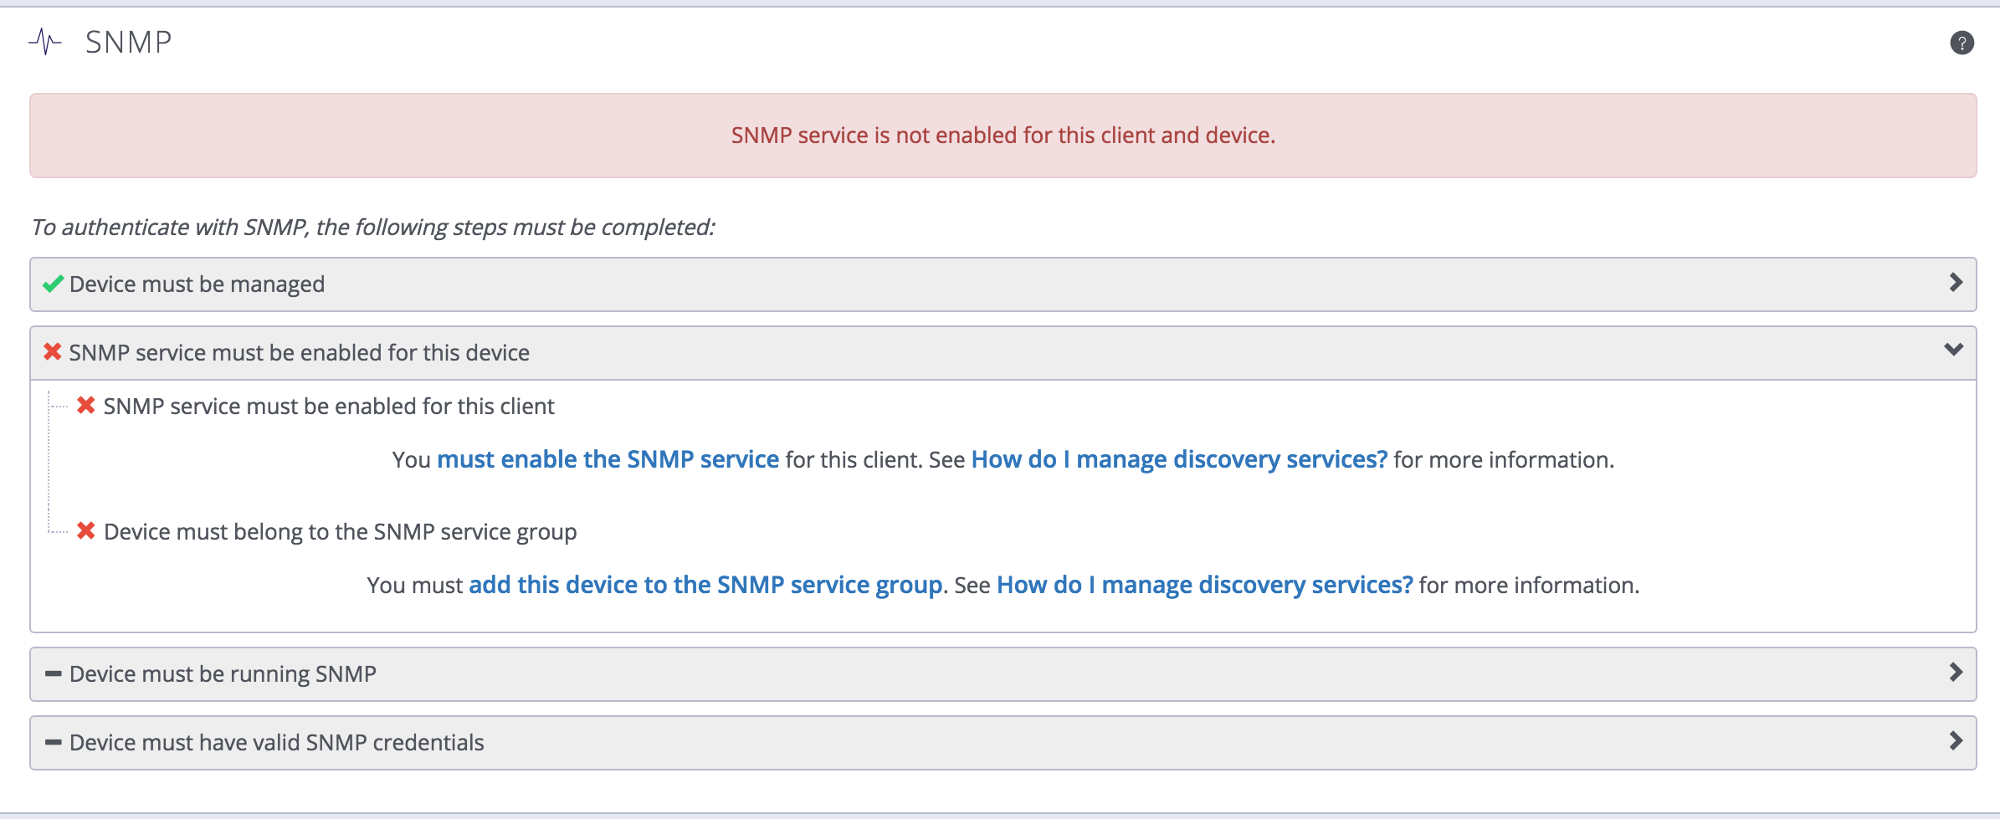The width and height of the screenshot is (2000, 819).
Task: Click the minus icon beside Device must be running SNMP
Action: [x=53, y=673]
